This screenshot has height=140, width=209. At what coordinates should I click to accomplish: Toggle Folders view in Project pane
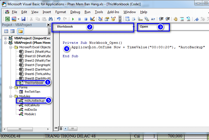coord(21,31)
